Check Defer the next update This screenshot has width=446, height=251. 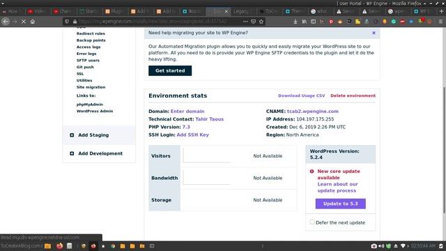coord(312,222)
